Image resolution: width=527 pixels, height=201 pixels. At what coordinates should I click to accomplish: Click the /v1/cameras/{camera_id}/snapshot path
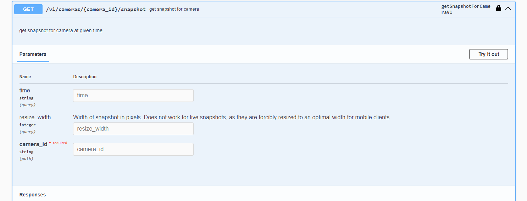(96, 9)
